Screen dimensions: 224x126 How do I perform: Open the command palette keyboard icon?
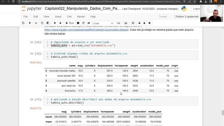point(119,23)
